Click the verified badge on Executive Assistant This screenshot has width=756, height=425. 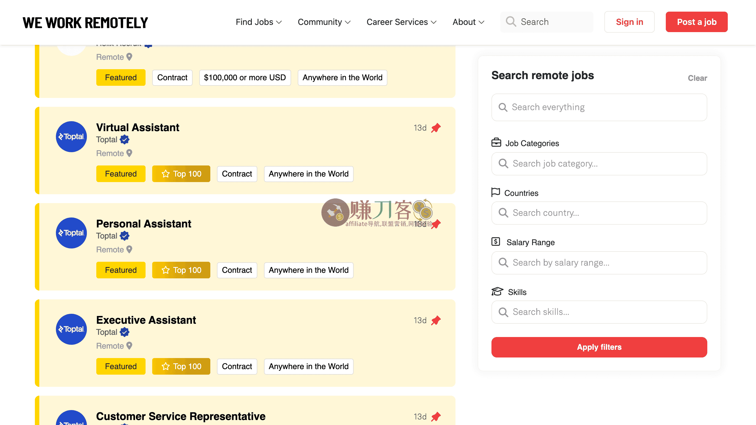click(125, 332)
